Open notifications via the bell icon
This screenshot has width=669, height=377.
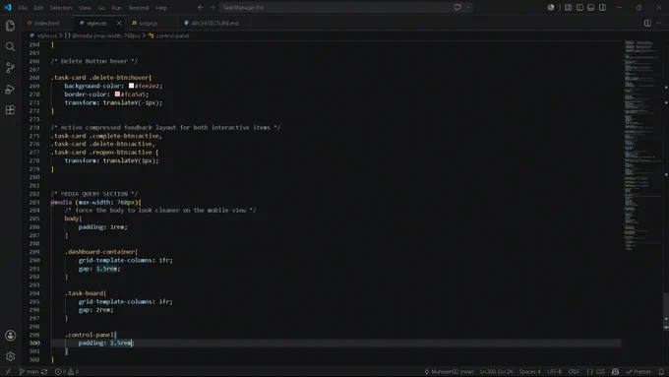[661, 371]
